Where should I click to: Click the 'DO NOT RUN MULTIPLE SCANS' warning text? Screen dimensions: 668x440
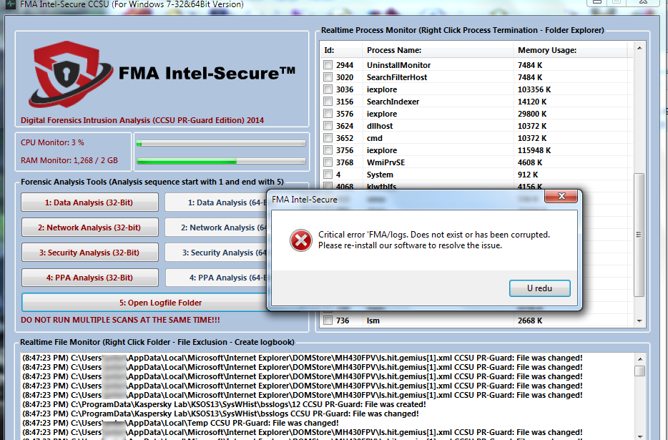coord(121,320)
